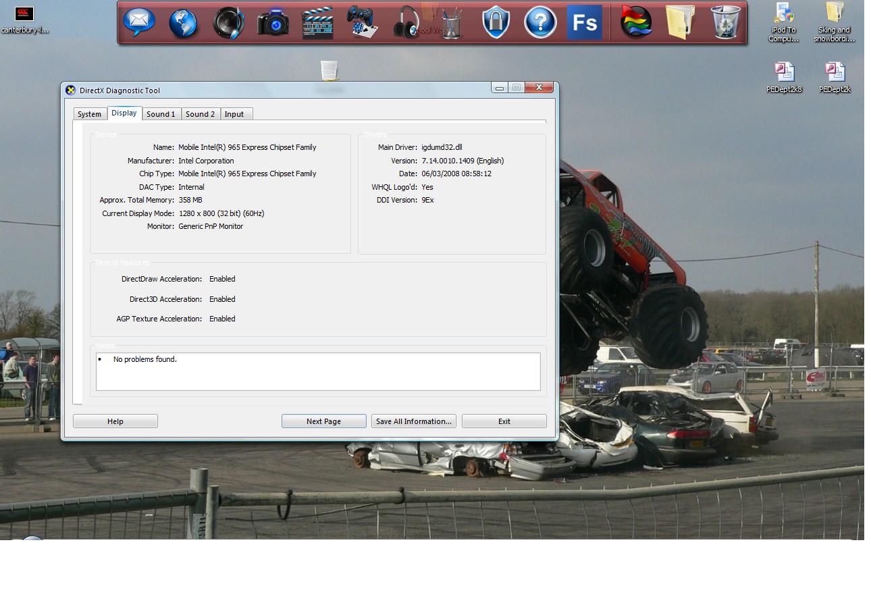Click the Help button
Screen dimensions: 871x605
pyautogui.click(x=115, y=421)
